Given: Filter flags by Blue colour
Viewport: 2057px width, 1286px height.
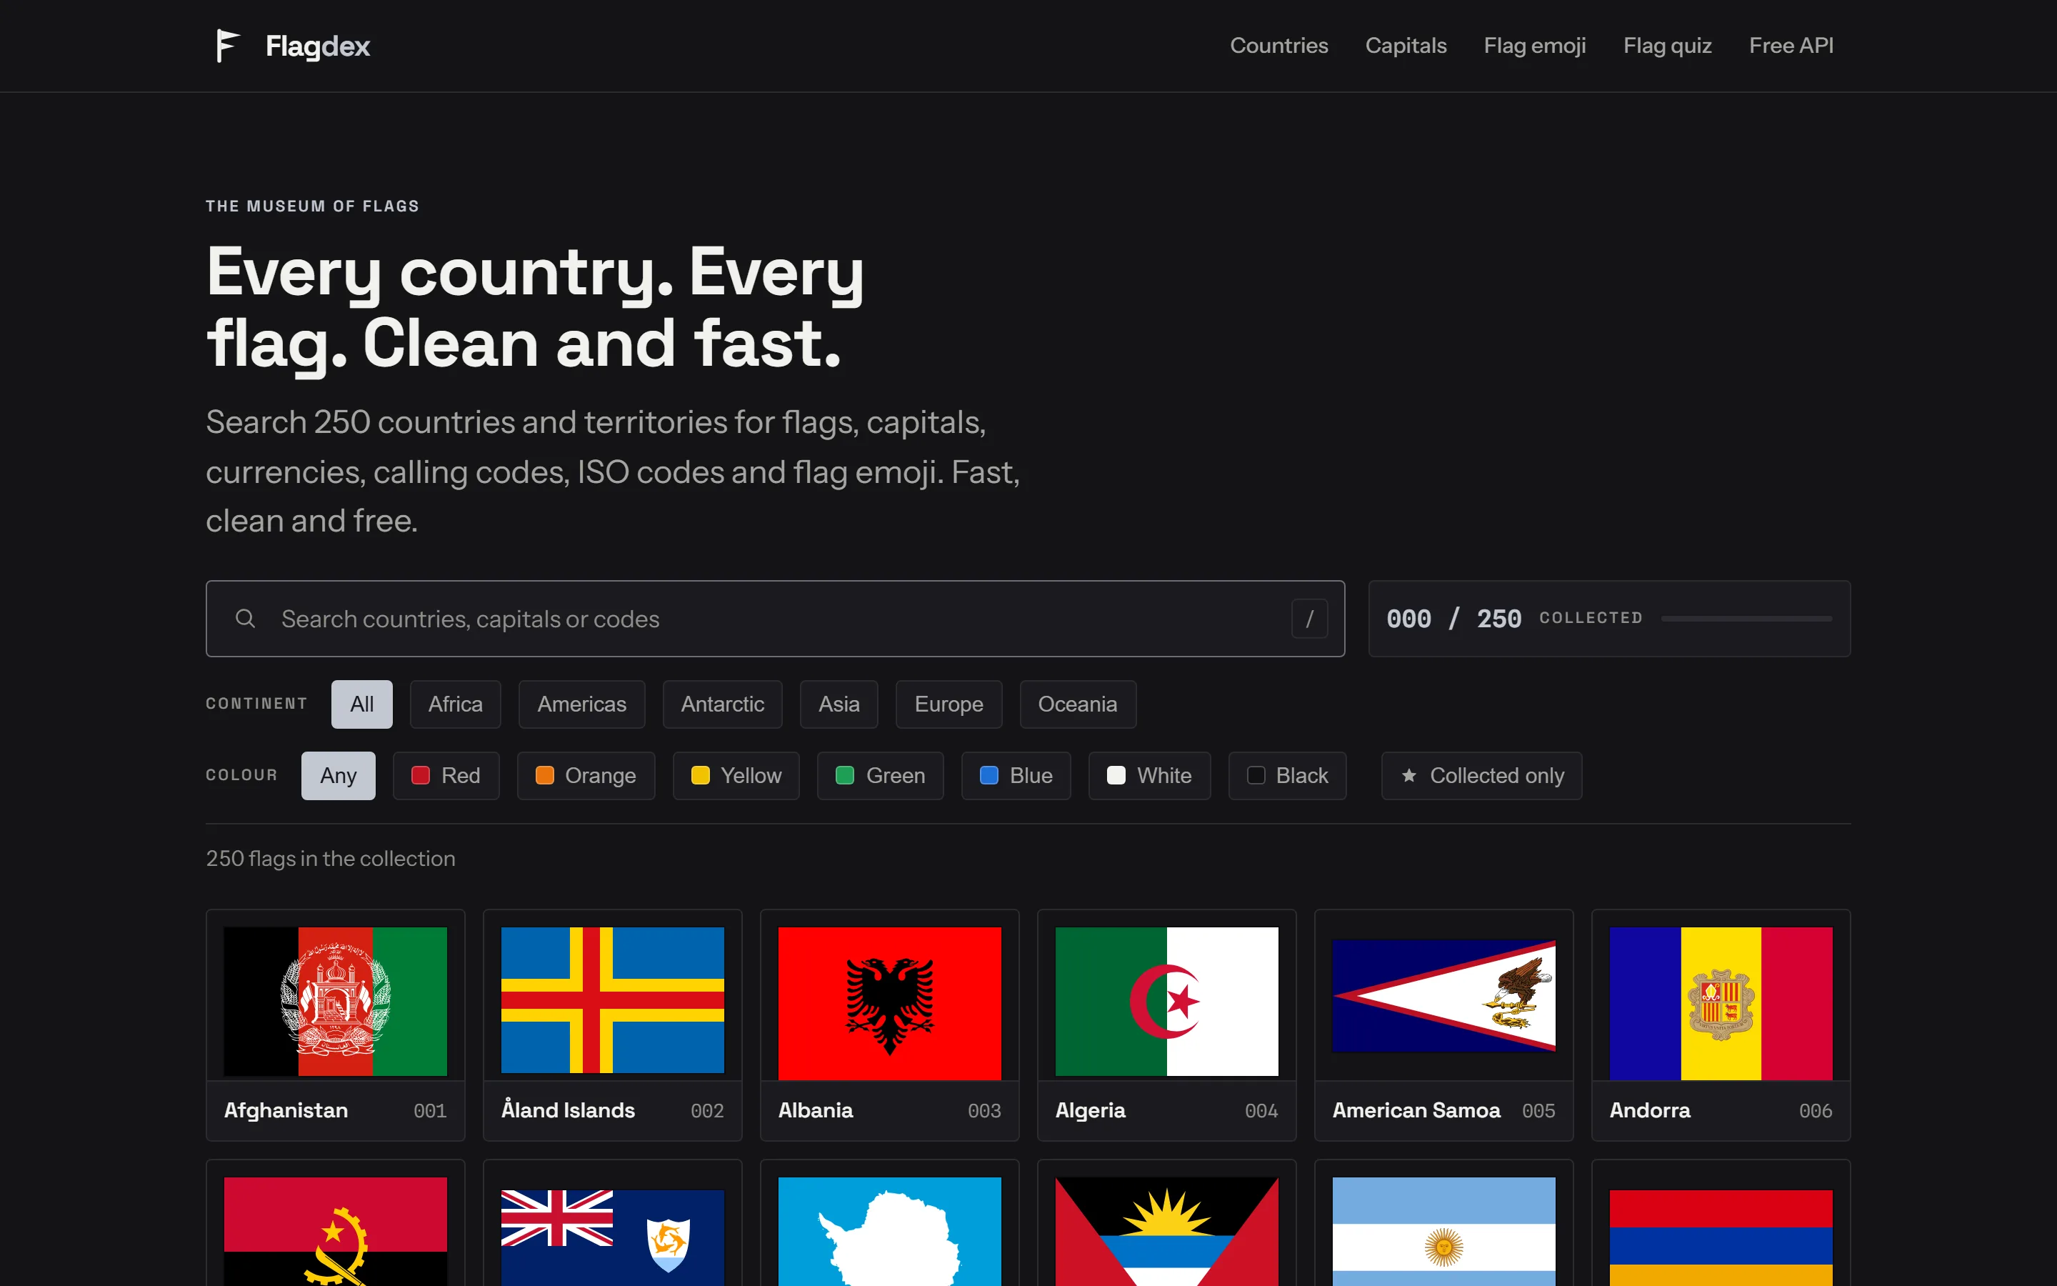Looking at the screenshot, I should pos(1016,776).
